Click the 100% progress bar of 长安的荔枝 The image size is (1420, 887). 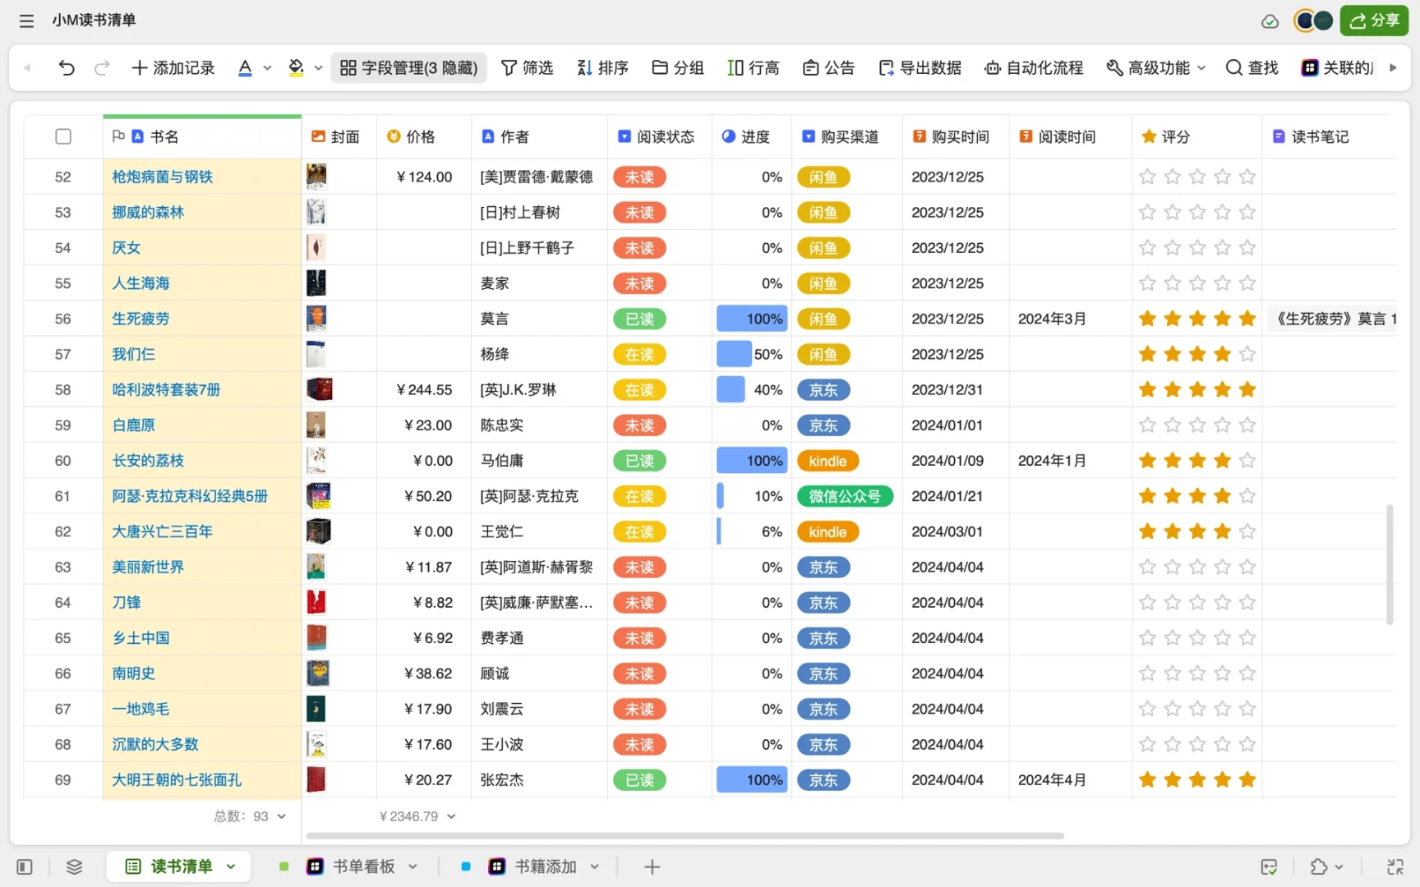click(750, 460)
